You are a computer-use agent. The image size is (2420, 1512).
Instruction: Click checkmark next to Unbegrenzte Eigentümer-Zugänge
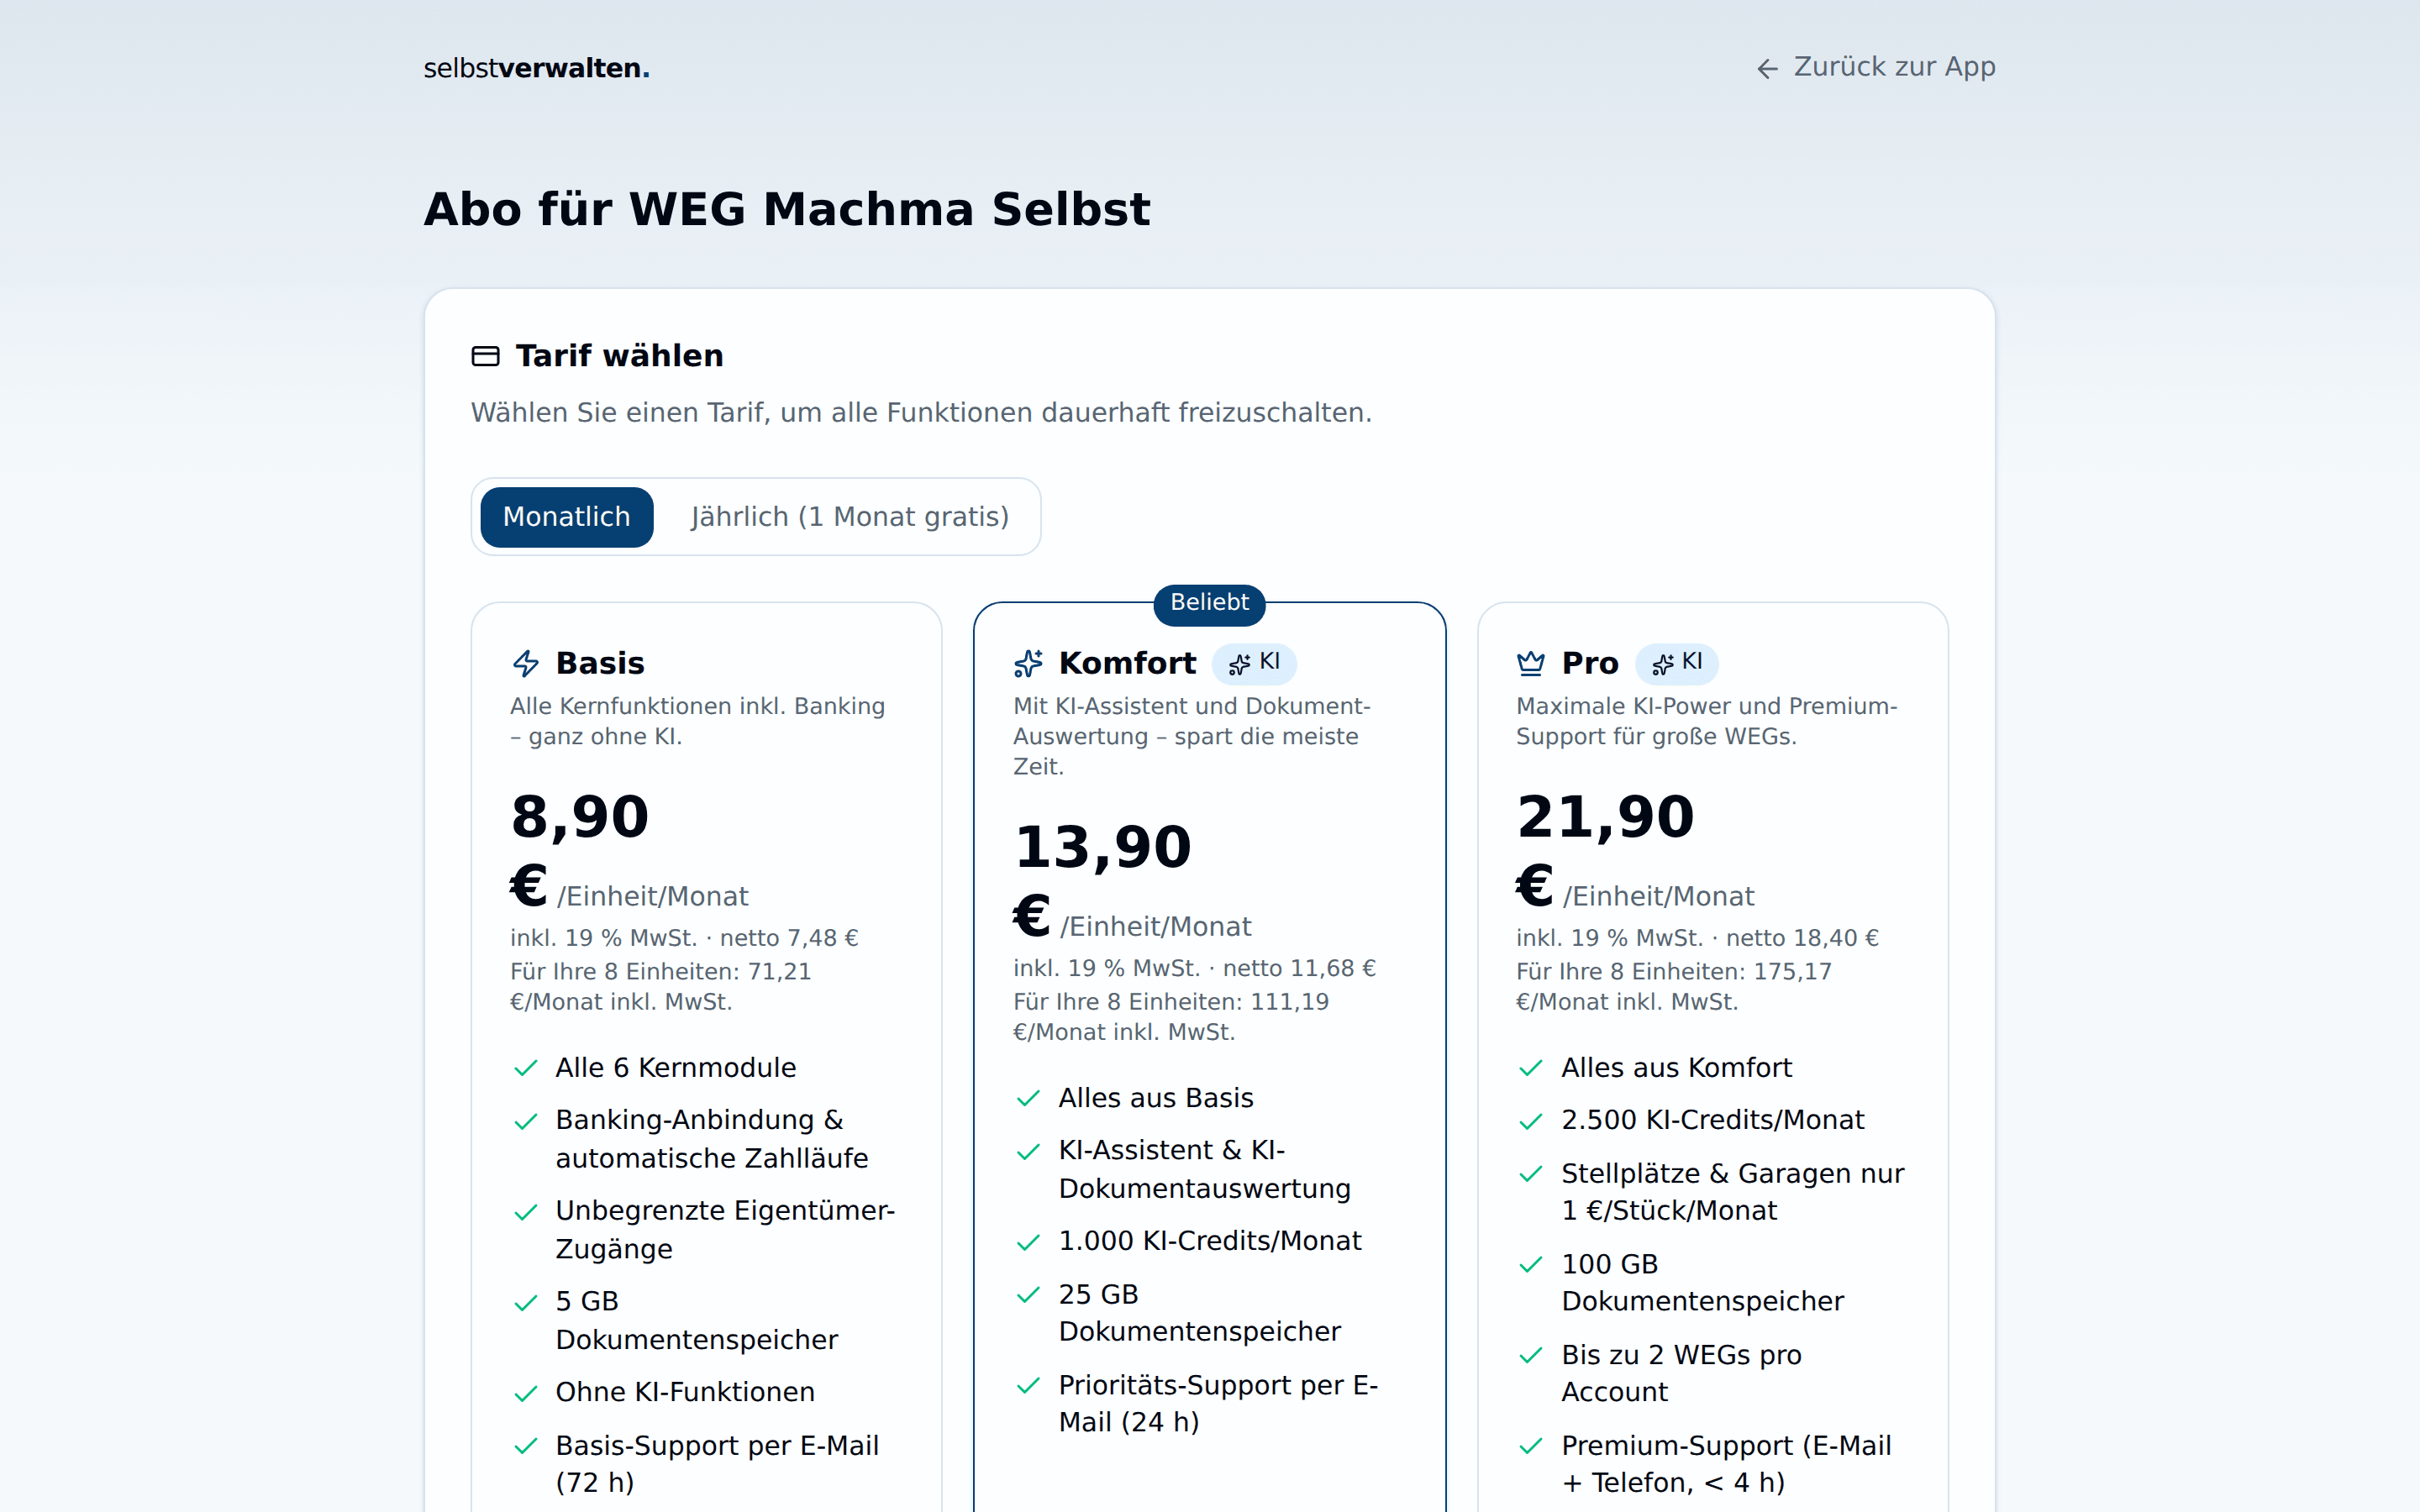(526, 1213)
